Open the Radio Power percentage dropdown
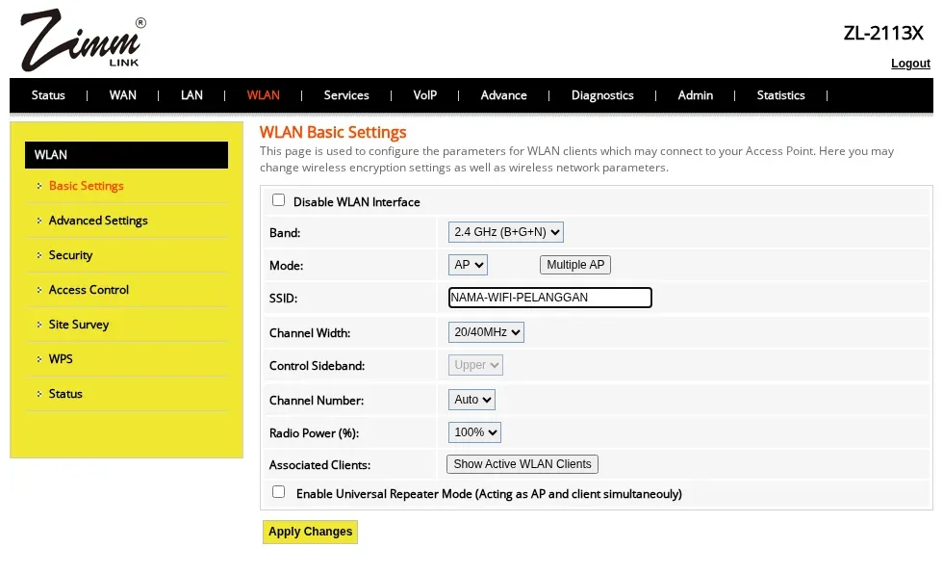943x574 pixels. click(x=474, y=432)
